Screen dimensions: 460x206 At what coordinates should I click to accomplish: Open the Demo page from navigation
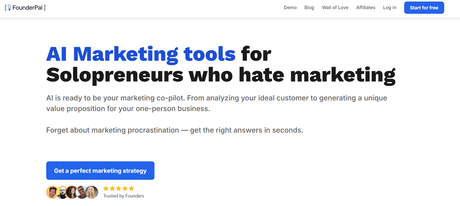(290, 7)
